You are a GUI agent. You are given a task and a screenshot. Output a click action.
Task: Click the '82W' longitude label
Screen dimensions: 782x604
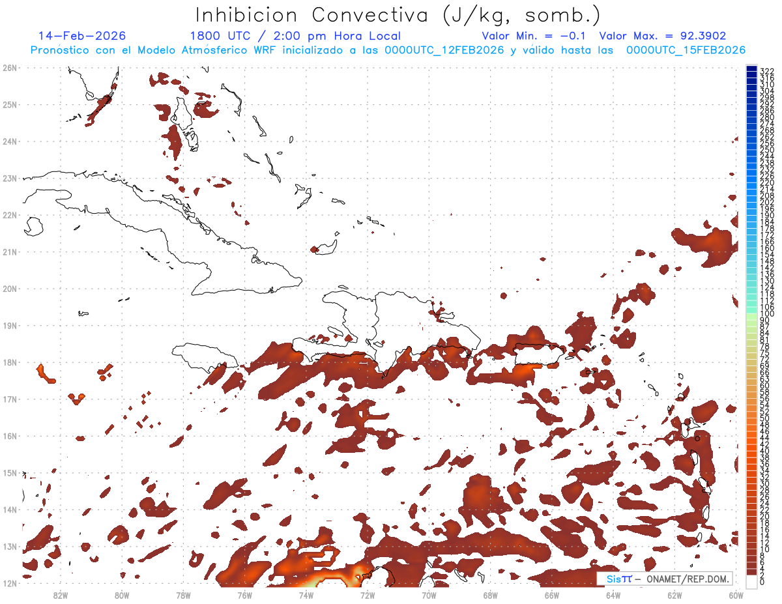click(x=60, y=595)
